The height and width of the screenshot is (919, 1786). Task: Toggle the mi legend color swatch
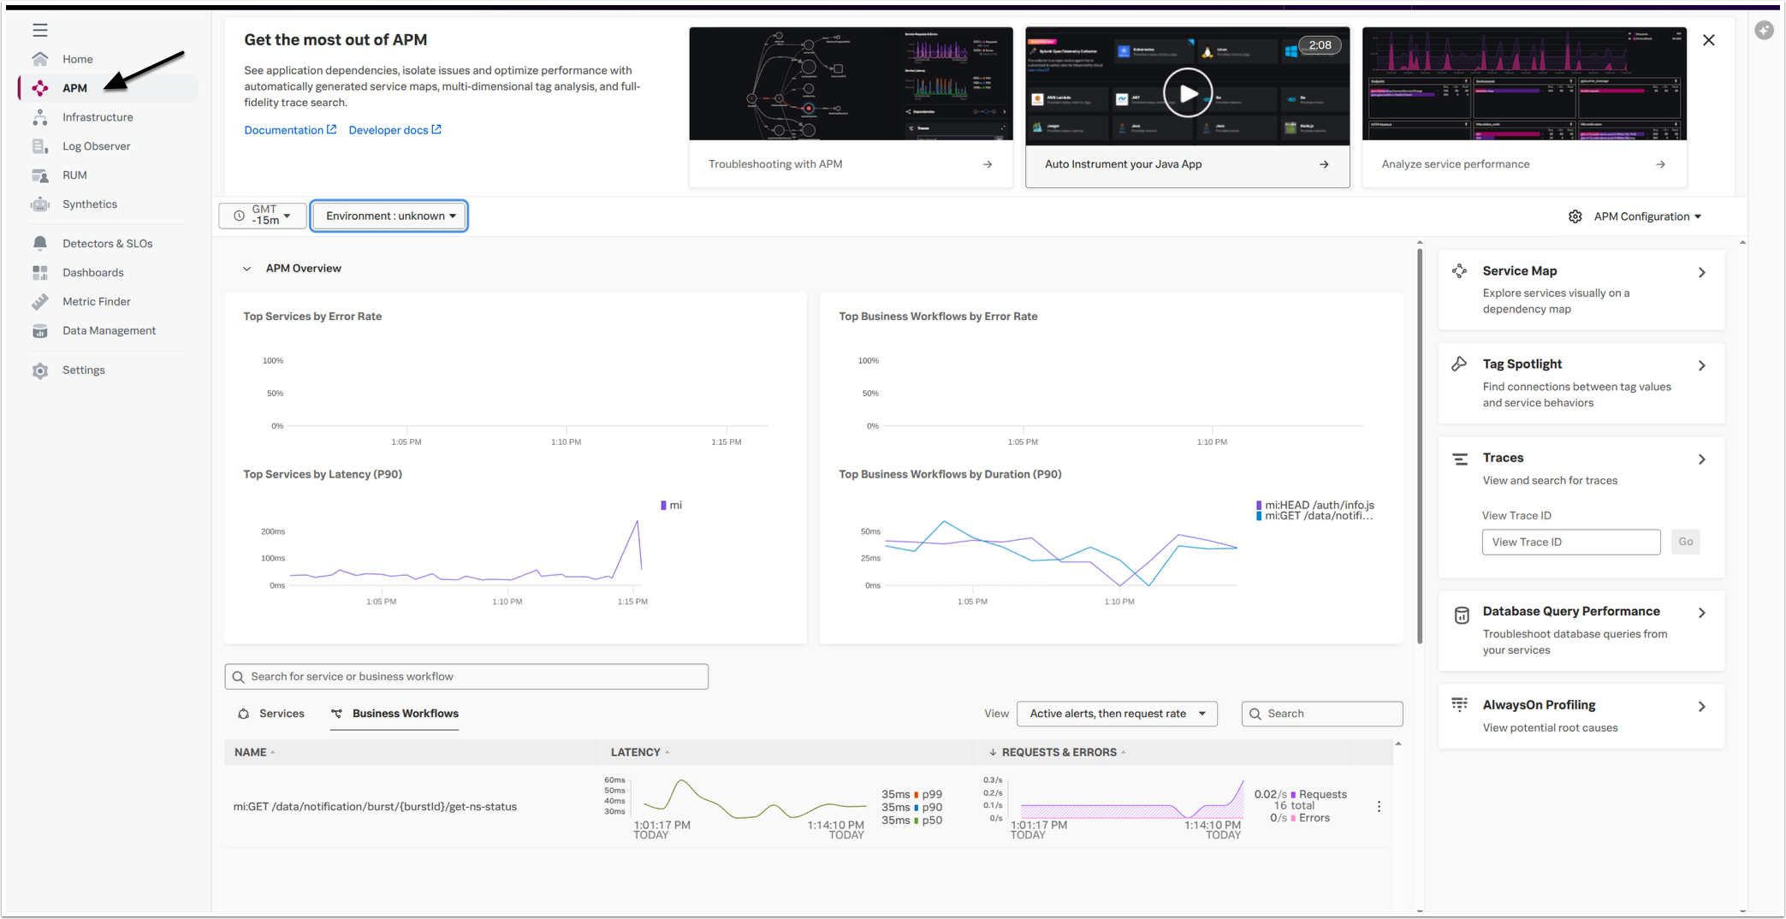663,506
